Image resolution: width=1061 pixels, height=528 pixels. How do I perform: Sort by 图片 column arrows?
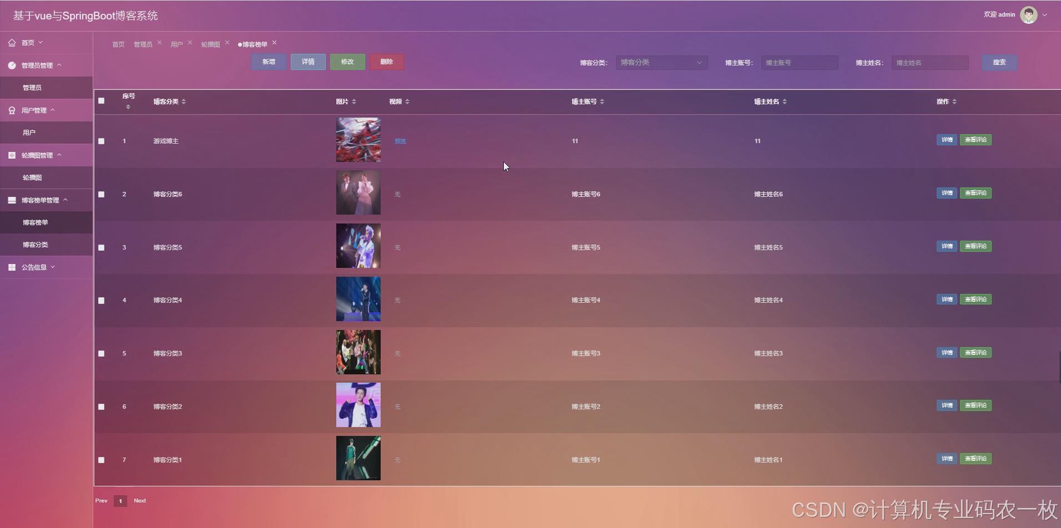(354, 101)
